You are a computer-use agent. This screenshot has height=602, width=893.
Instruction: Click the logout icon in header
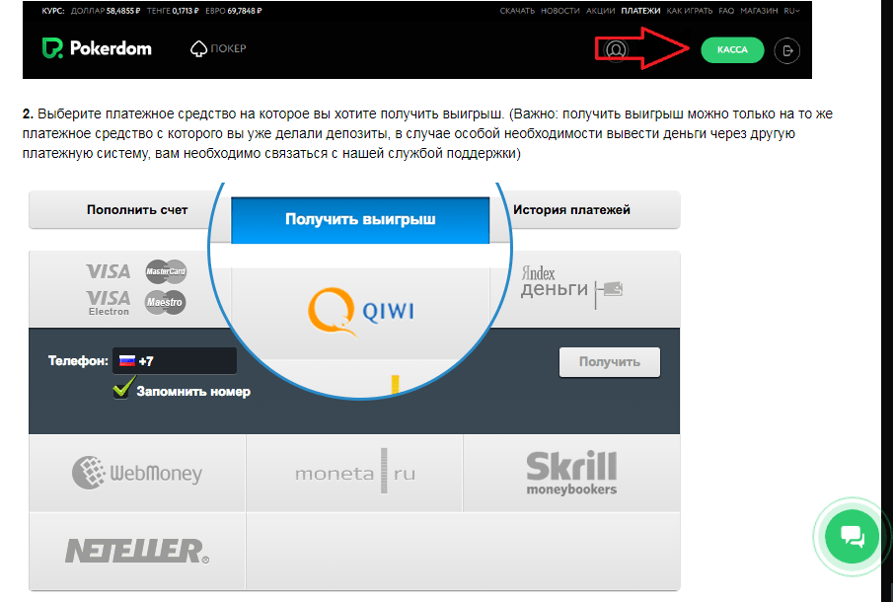(786, 49)
